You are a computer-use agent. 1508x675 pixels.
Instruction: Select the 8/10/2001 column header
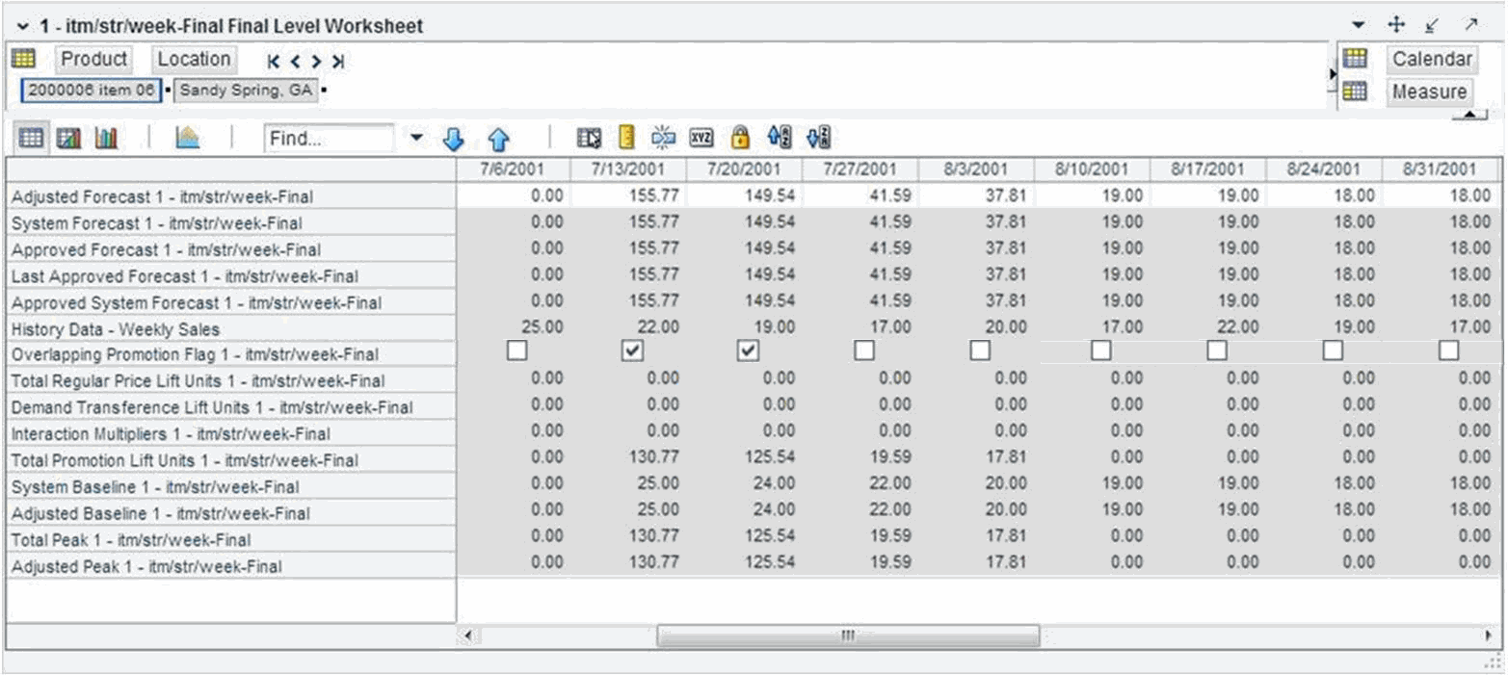click(1092, 169)
